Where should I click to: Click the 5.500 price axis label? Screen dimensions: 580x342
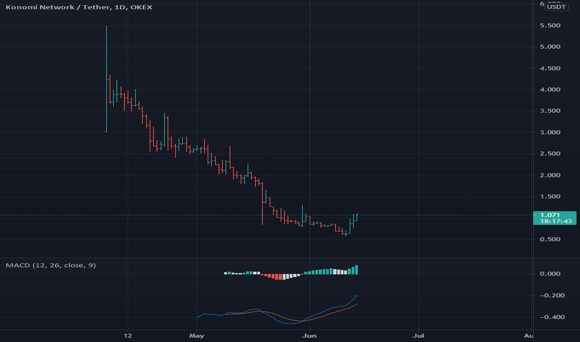point(550,25)
